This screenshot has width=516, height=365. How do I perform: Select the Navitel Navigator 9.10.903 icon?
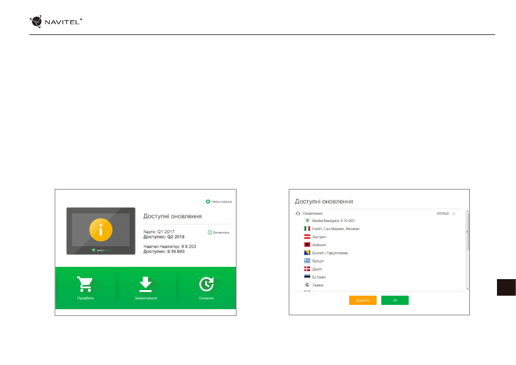coord(307,221)
